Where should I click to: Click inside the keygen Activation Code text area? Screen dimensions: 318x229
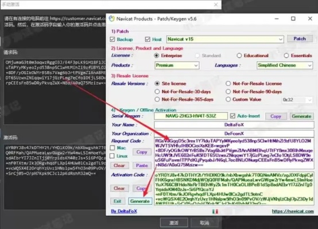[x=234, y=188]
